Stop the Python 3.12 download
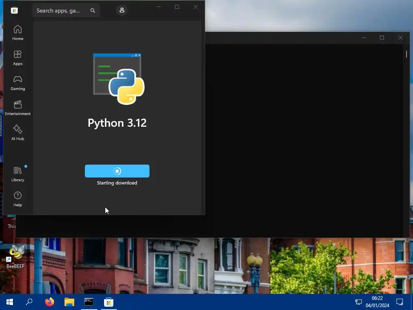The width and height of the screenshot is (413, 310). click(117, 171)
